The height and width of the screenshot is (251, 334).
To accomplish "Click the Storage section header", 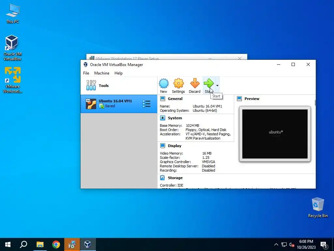I will point(175,177).
